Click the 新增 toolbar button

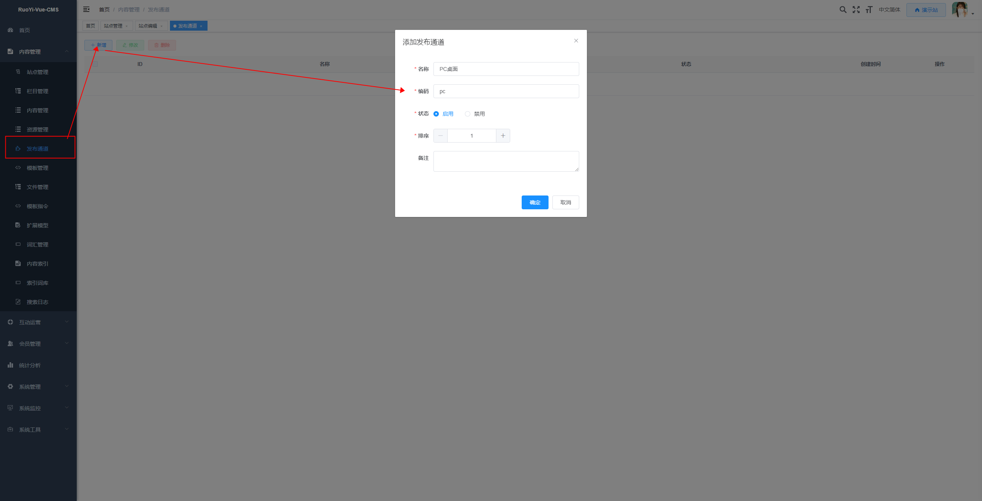coord(99,45)
